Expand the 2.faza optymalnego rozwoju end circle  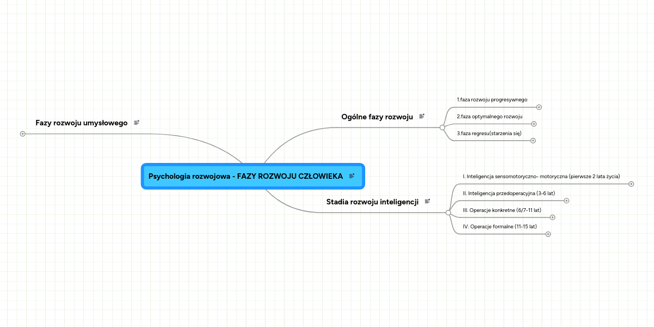click(534, 124)
